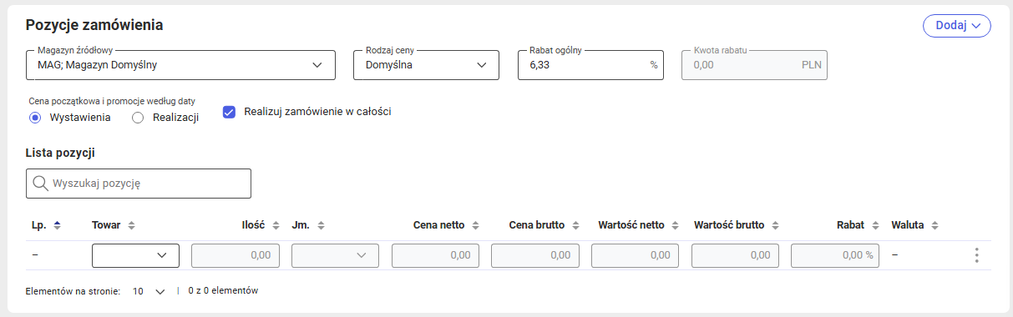Sort by Cena netto sort icon

coord(475,225)
